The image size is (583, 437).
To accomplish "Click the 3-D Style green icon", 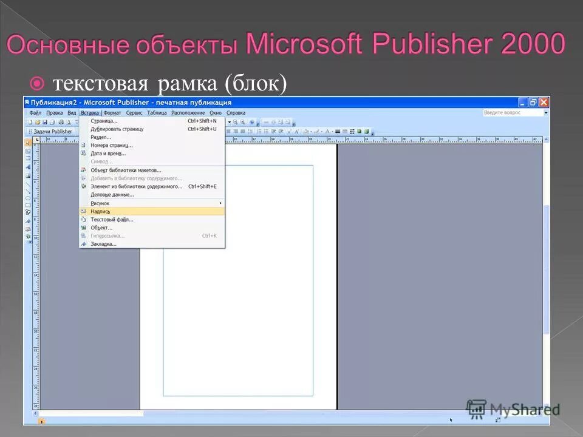I will tap(367, 131).
